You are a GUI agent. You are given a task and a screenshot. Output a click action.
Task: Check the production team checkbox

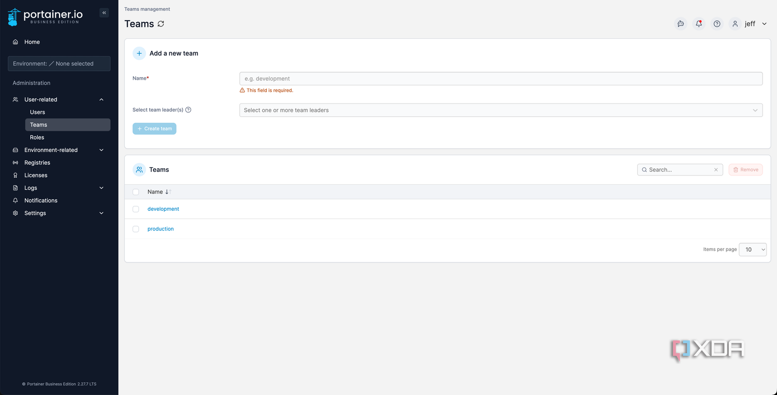[x=136, y=229]
